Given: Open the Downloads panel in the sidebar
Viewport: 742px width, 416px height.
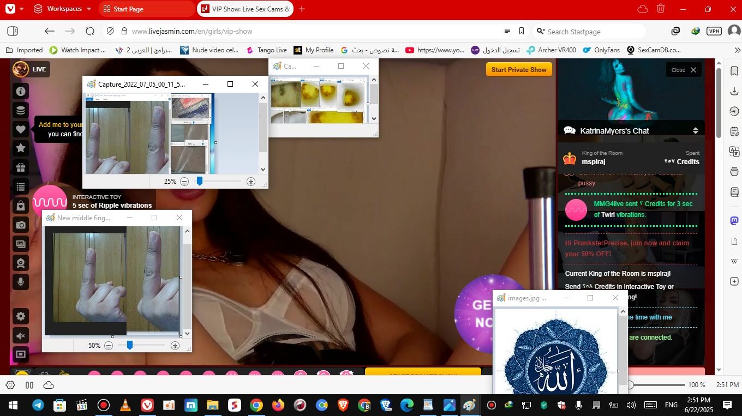Looking at the screenshot, I should 734,91.
